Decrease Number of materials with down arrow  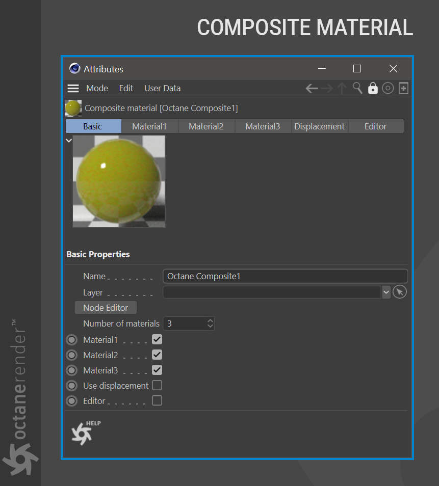tap(210, 326)
